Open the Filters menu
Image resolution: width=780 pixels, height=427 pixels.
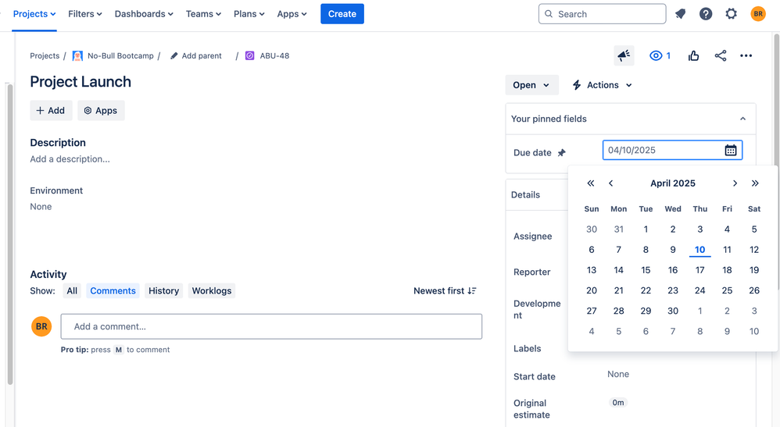[85, 14]
